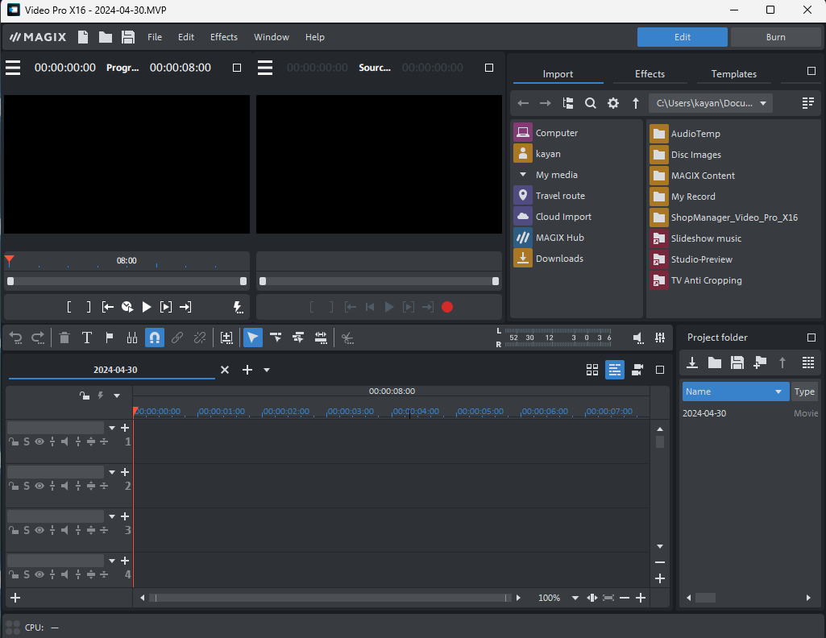This screenshot has width=826, height=638.
Task: Open the timeline zoom 100% dropdown
Action: click(x=575, y=598)
